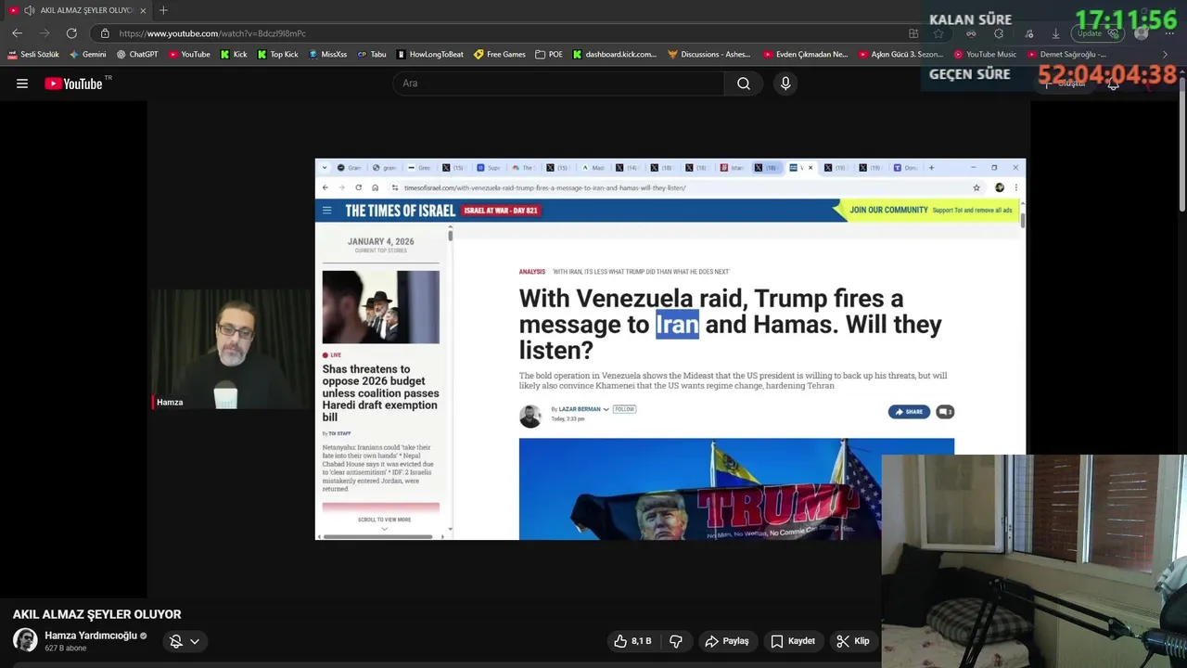Screen dimensions: 1187x668
Task: Open Demet Sağıroğlu bookmark
Action: coord(1066,55)
